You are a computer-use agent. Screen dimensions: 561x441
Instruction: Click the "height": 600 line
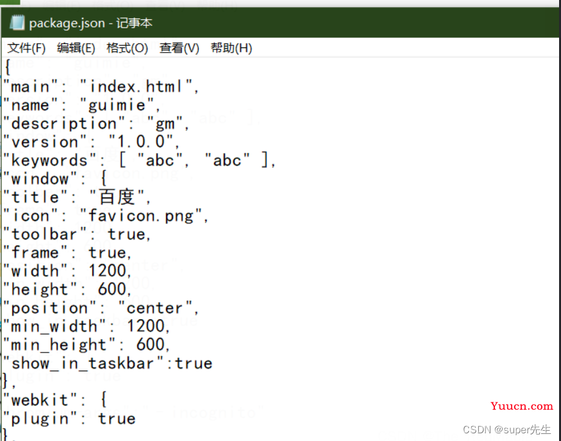click(67, 289)
